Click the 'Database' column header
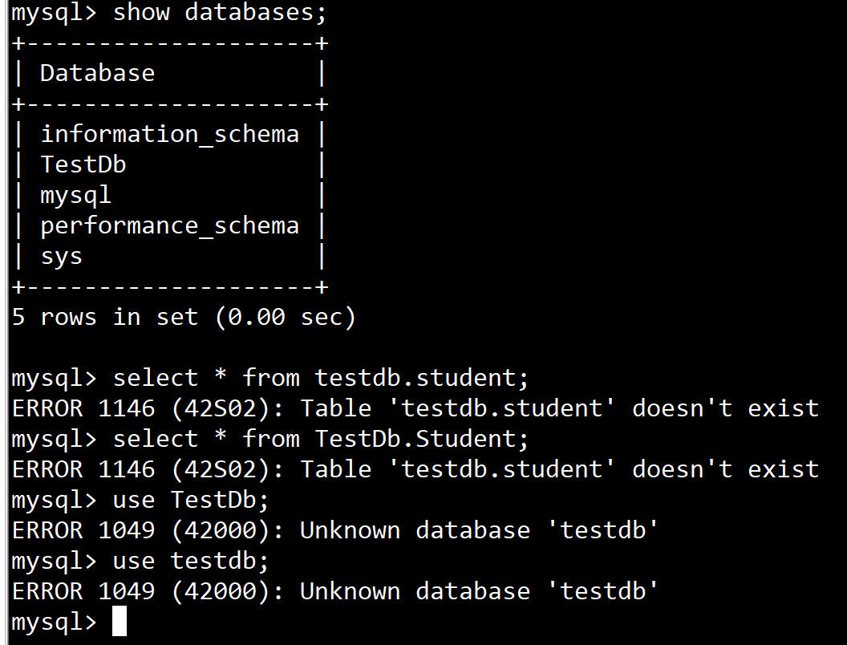Screen dimensions: 847x645 [97, 73]
